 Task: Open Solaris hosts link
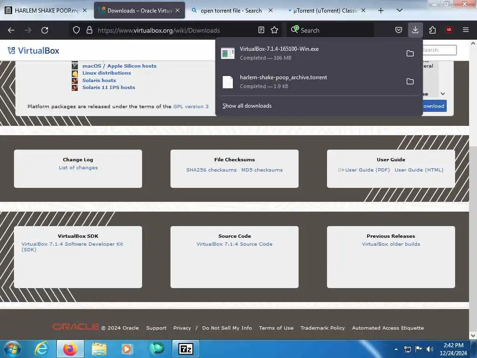99,80
